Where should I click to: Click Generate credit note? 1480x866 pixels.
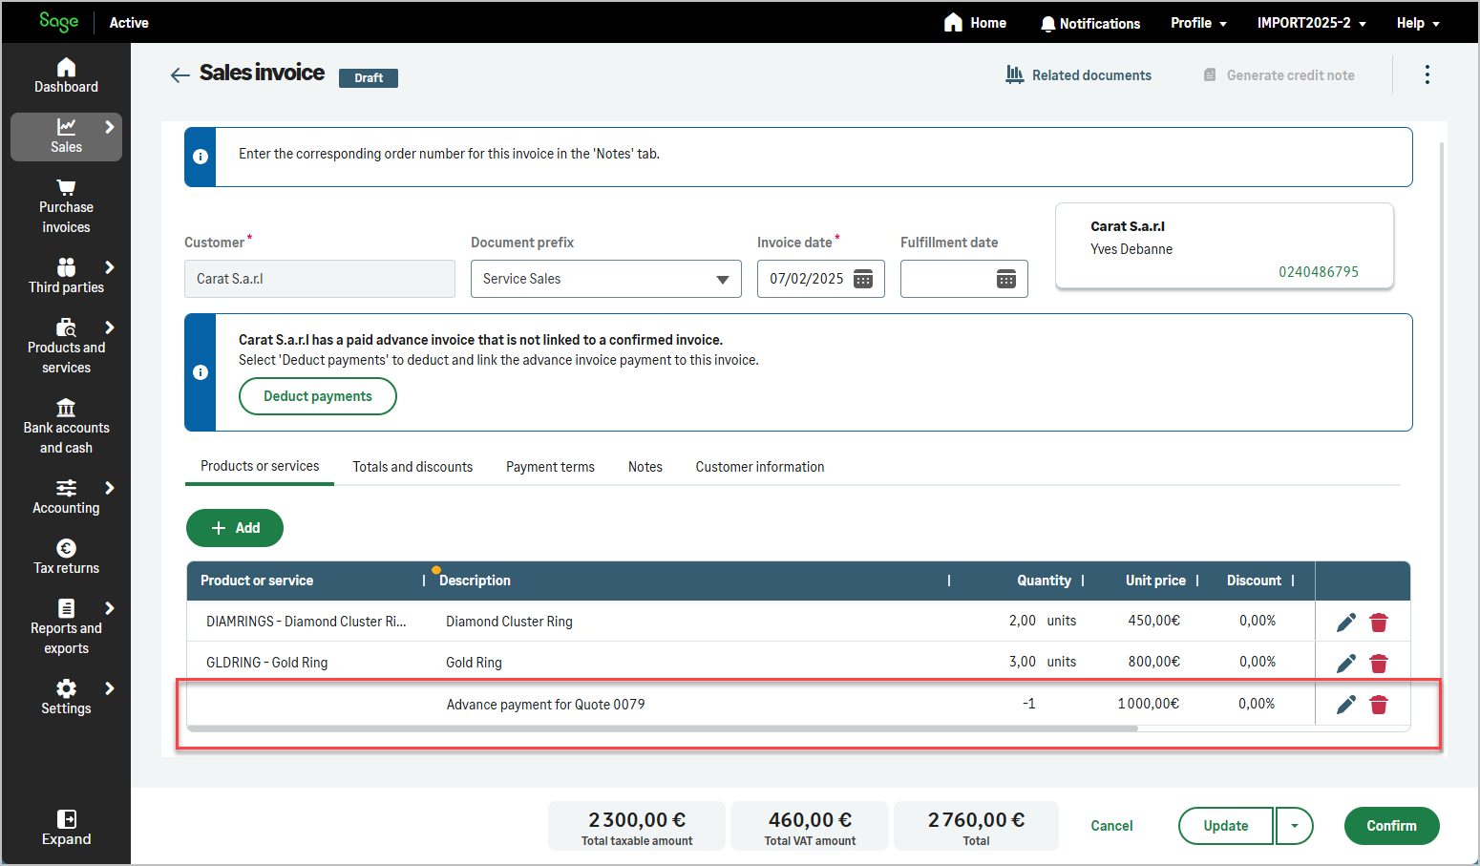point(1279,75)
